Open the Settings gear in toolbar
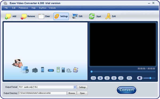 click(57, 16)
